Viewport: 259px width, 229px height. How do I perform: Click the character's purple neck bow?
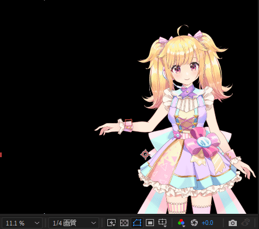187,91
